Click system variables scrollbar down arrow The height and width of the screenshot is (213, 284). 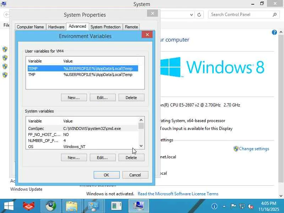[141, 146]
